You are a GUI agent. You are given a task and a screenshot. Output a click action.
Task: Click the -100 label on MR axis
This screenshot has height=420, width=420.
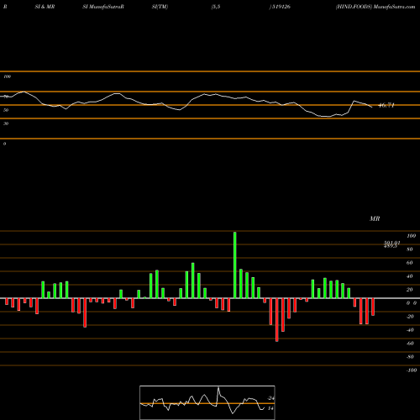pos(411,370)
